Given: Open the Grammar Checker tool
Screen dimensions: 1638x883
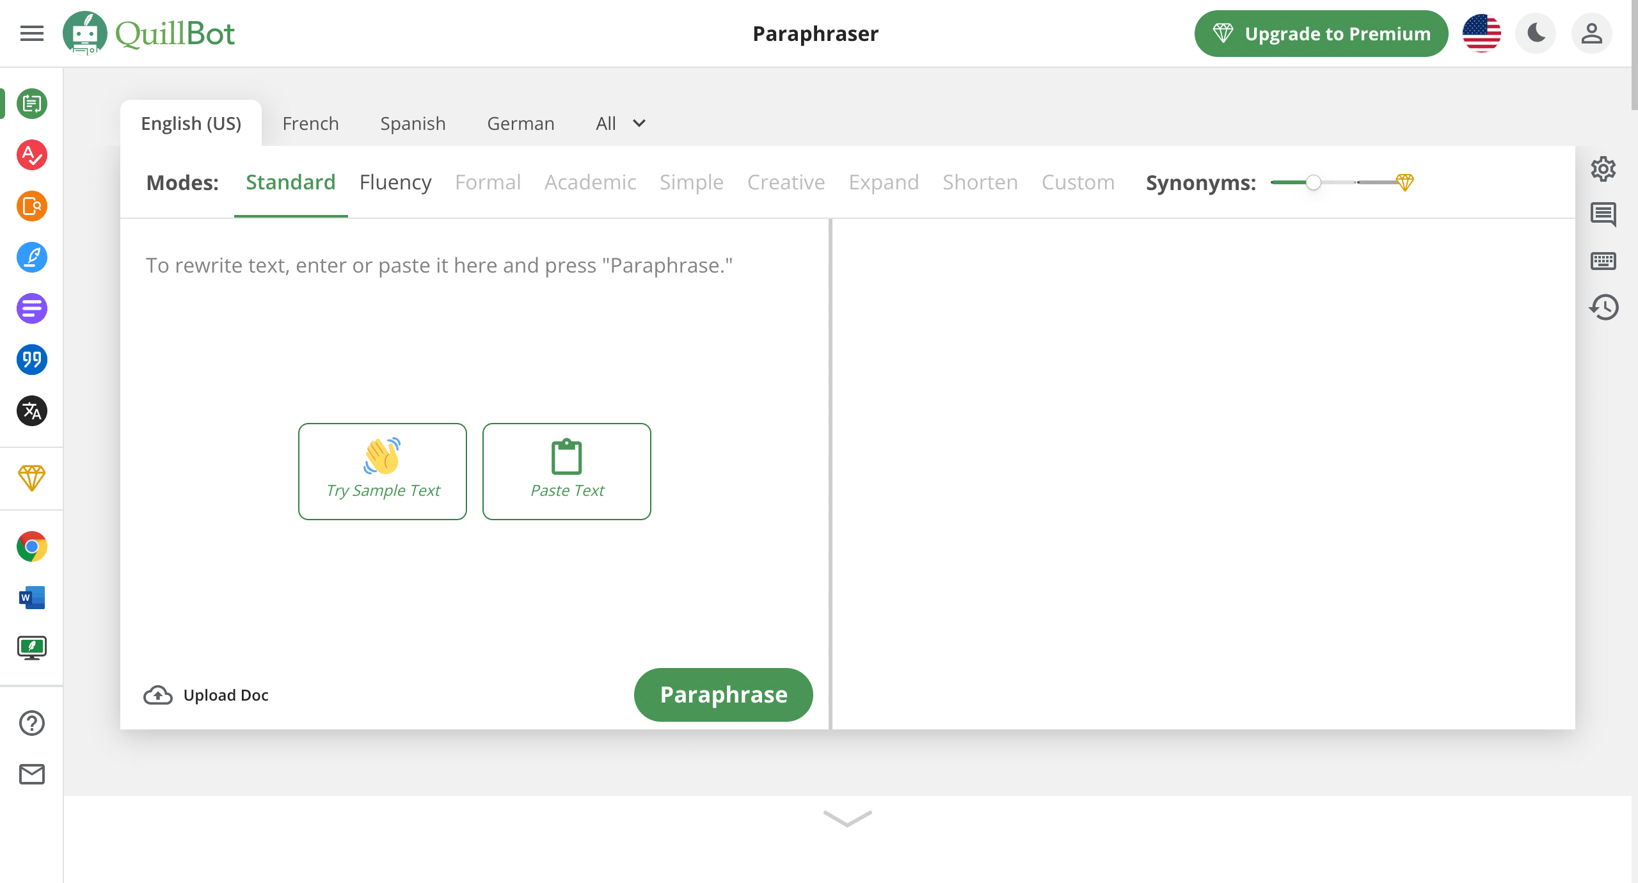Looking at the screenshot, I should pyautogui.click(x=31, y=154).
